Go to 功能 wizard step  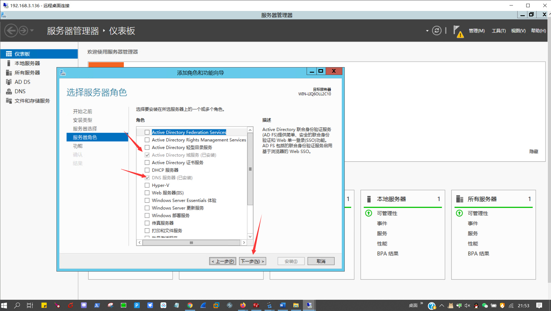click(x=78, y=146)
